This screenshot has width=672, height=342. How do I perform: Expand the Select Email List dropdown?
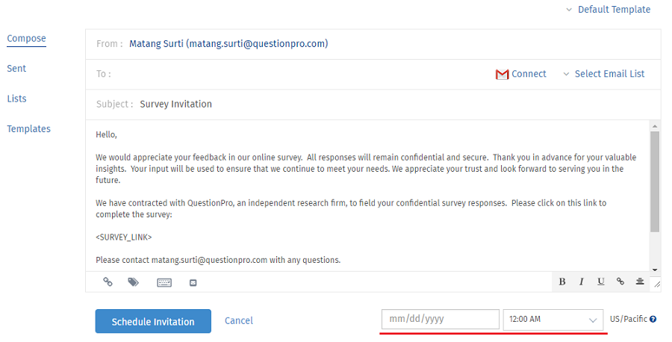(x=603, y=74)
